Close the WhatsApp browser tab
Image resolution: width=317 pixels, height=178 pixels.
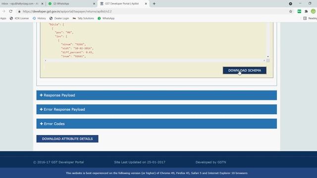(94, 3)
